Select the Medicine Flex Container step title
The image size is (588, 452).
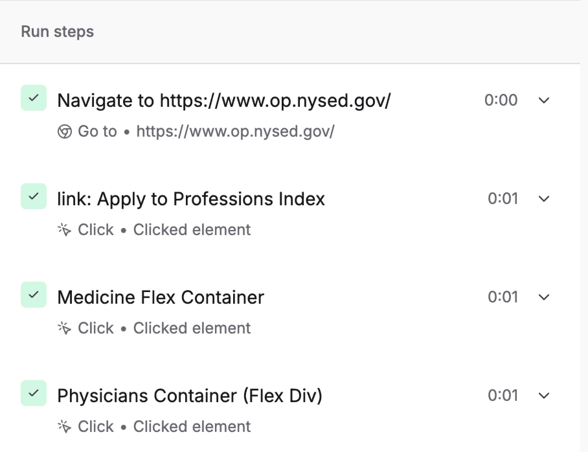click(x=161, y=297)
